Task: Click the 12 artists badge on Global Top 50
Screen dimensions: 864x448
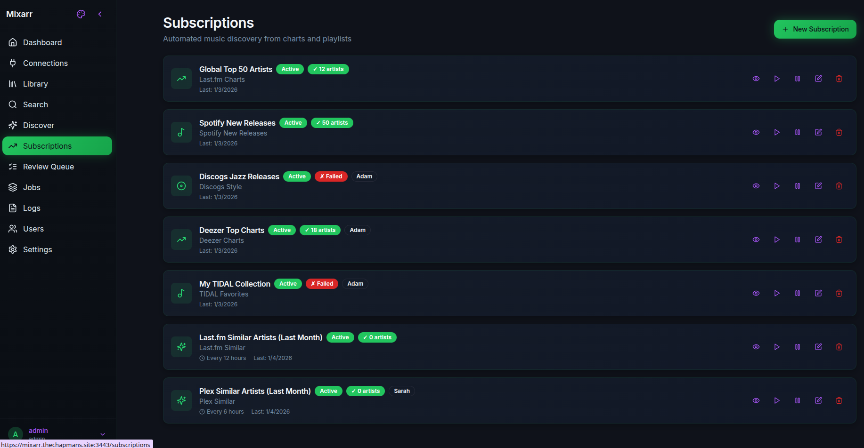Action: coord(328,69)
